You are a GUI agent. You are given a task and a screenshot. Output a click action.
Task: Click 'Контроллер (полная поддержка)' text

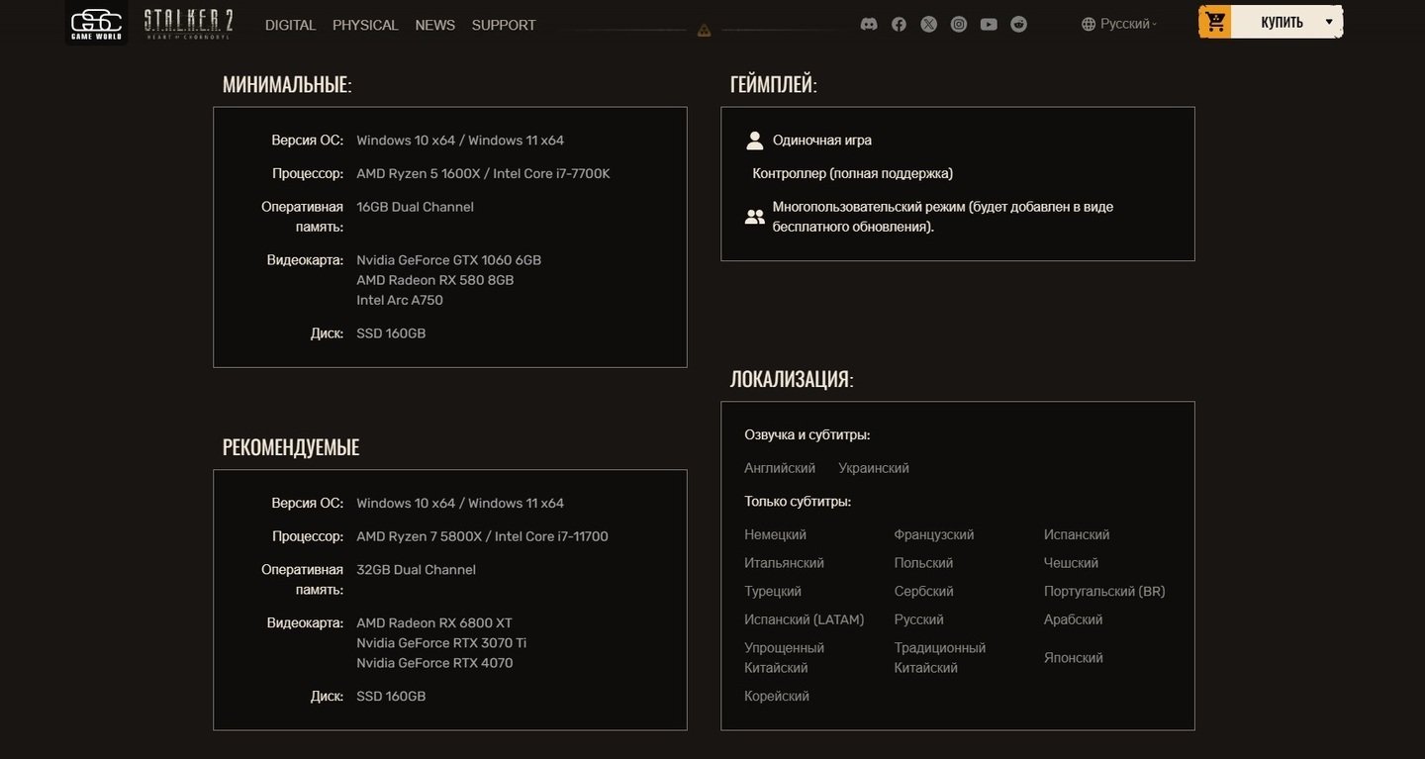coord(853,173)
